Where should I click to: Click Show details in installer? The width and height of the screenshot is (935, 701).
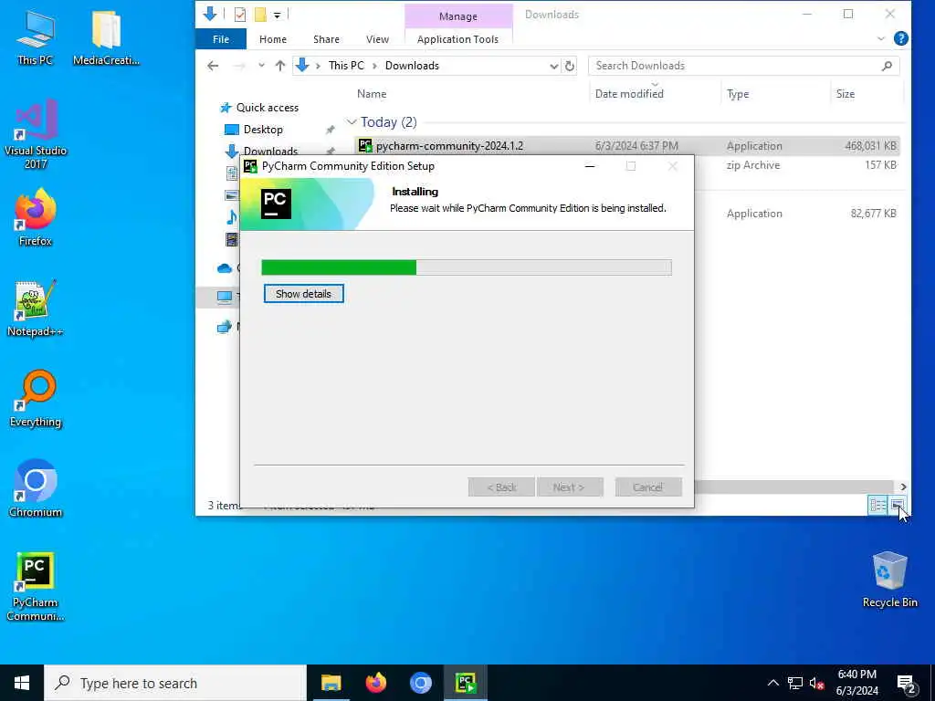(303, 294)
